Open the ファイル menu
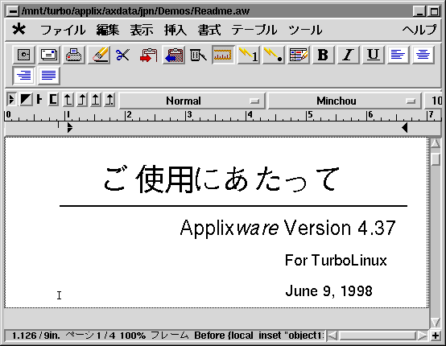Screen dimensions: 446x346 63,30
